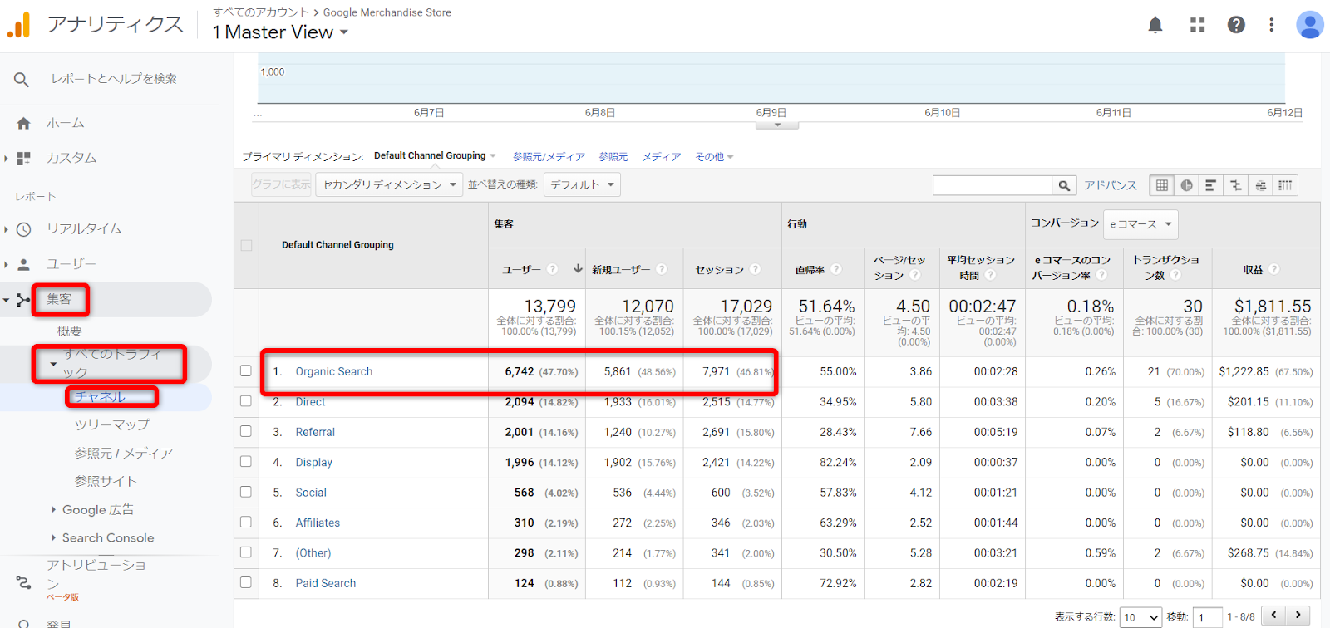Click the acquisition arrows icon
This screenshot has height=628, width=1330.
click(x=23, y=300)
